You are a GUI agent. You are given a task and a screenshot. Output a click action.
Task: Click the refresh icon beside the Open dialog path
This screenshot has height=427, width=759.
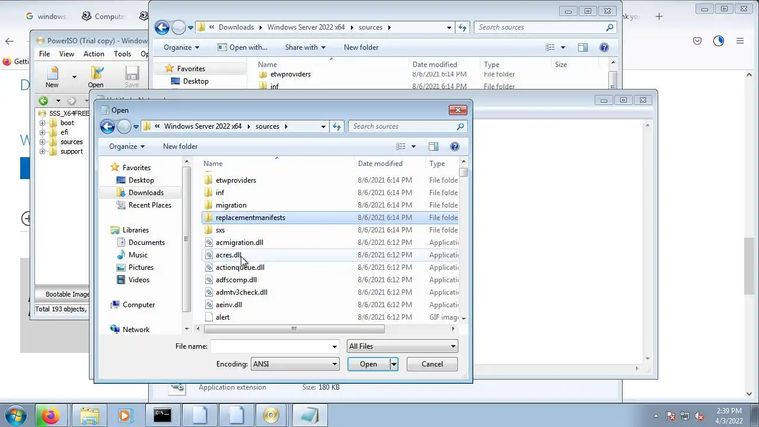(337, 126)
